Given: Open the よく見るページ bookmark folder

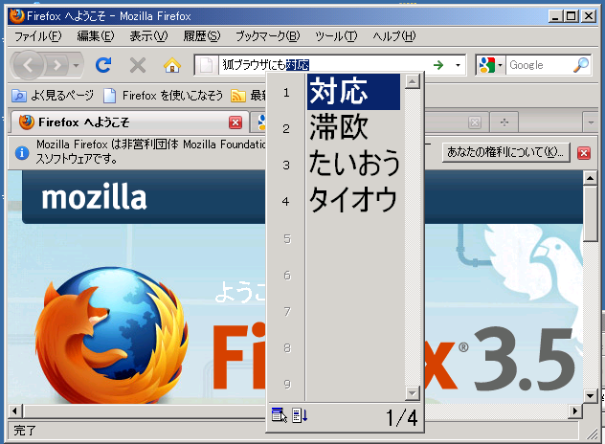Looking at the screenshot, I should (x=53, y=96).
